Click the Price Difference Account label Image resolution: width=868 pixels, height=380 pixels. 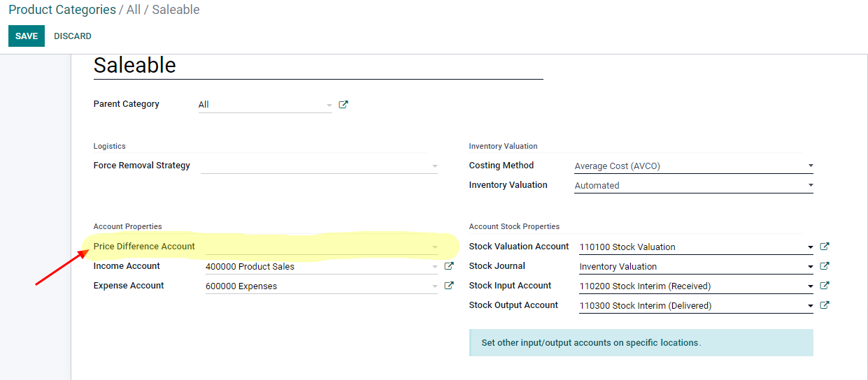coord(144,247)
